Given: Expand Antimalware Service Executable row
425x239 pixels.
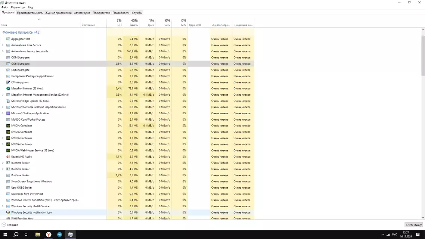Looking at the screenshot, I should (3, 51).
